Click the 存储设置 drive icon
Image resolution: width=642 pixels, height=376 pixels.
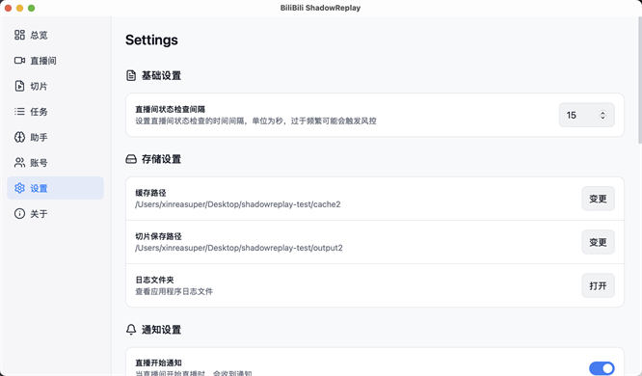(131, 159)
